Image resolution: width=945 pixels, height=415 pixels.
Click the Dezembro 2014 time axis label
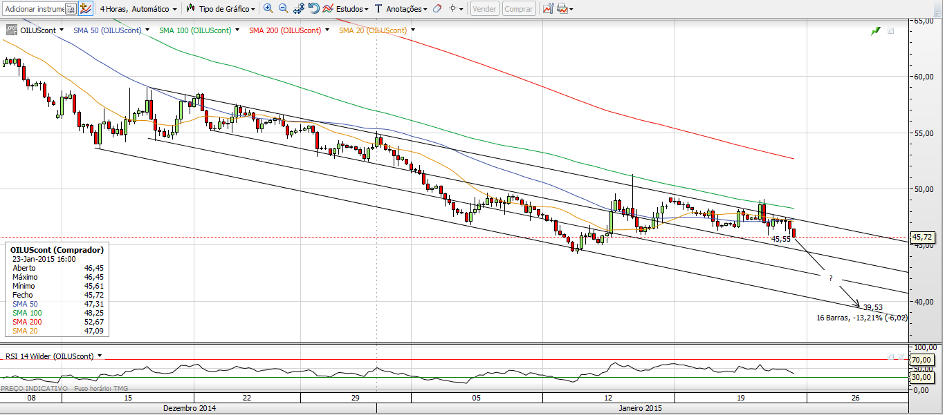pos(190,408)
